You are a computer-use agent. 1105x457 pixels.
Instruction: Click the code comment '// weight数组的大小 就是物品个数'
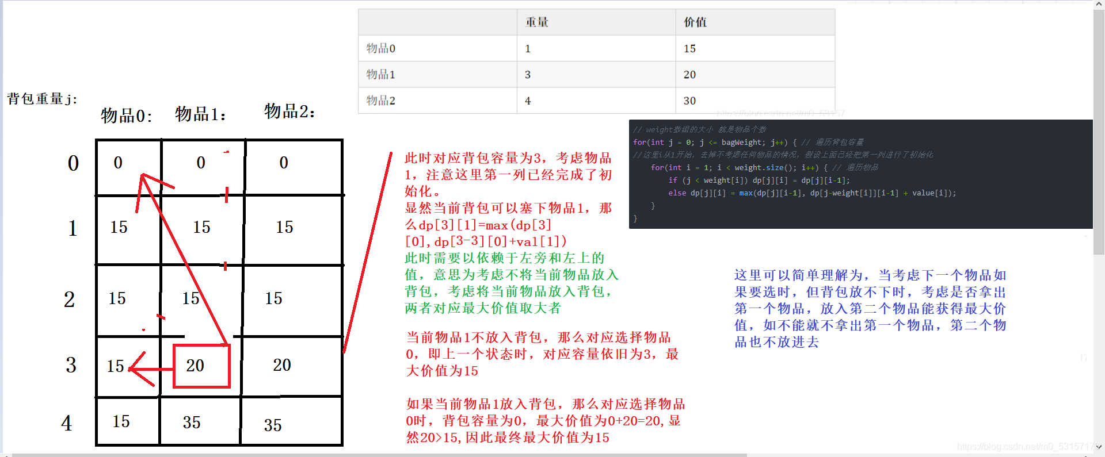tap(699, 129)
